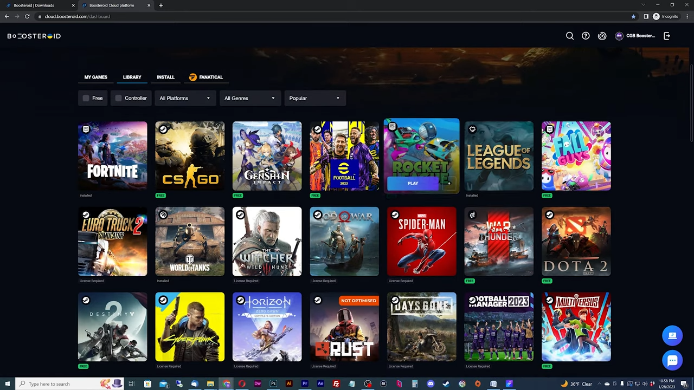Open the MY GAMES tab
694x390 pixels.
96,77
